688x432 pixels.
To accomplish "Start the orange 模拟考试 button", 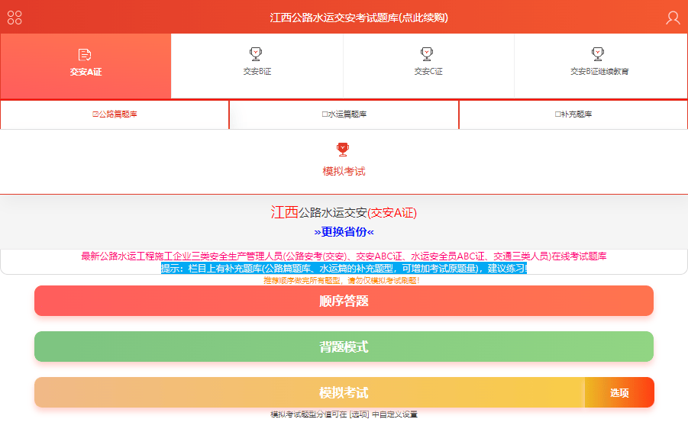I will click(309, 392).
